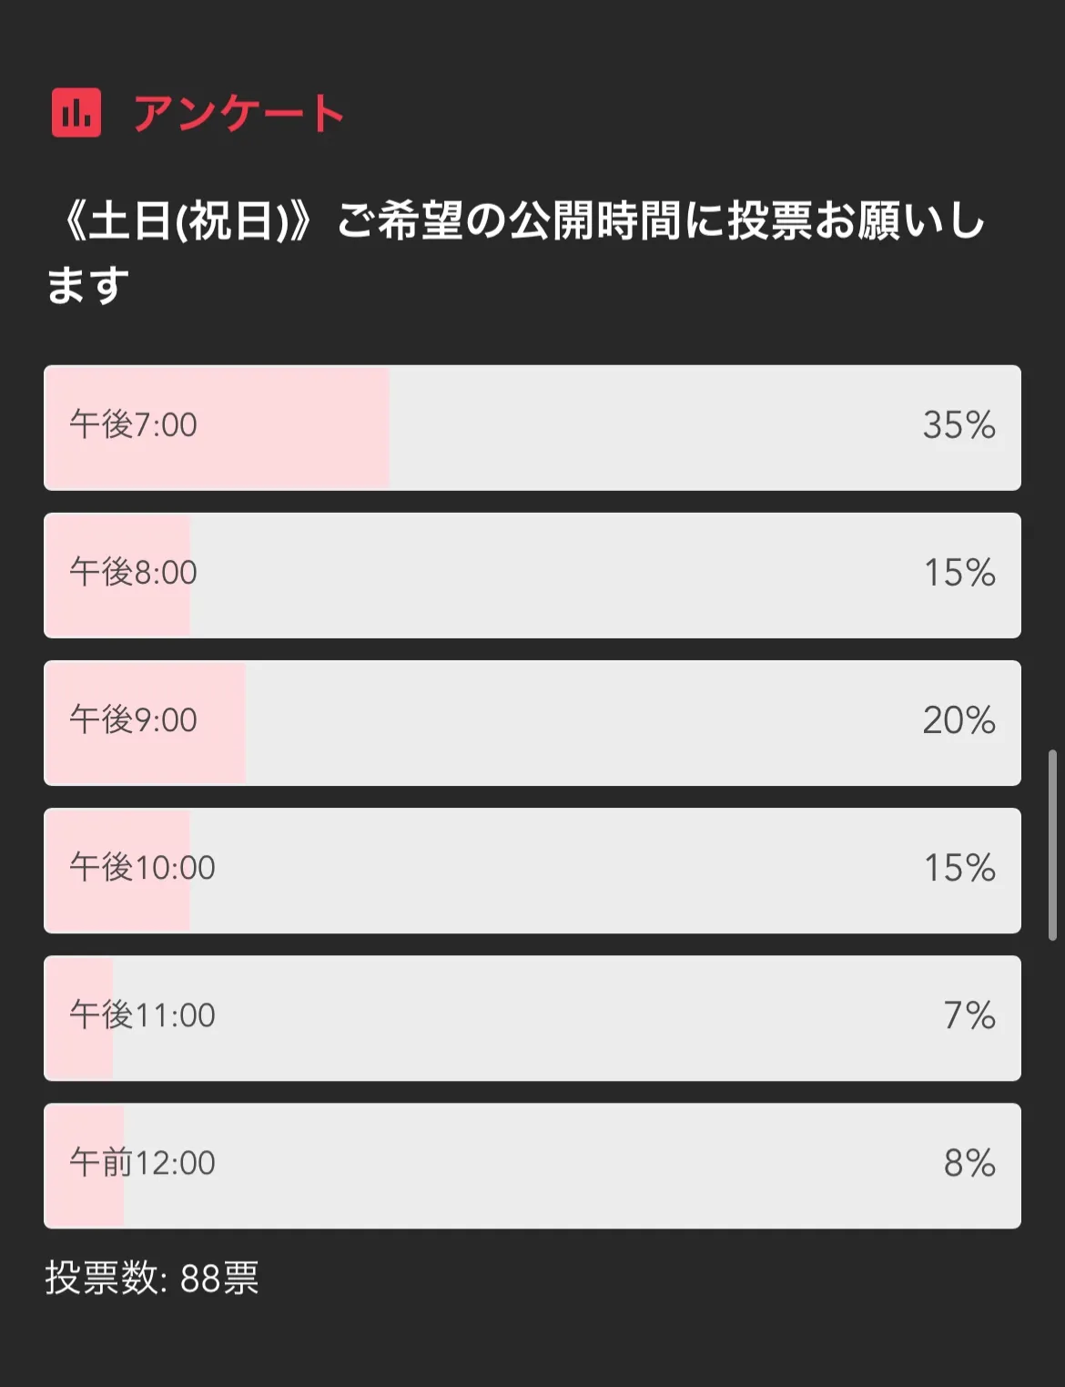Select the 午前12:00 option label
This screenshot has height=1387, width=1065.
(142, 1163)
